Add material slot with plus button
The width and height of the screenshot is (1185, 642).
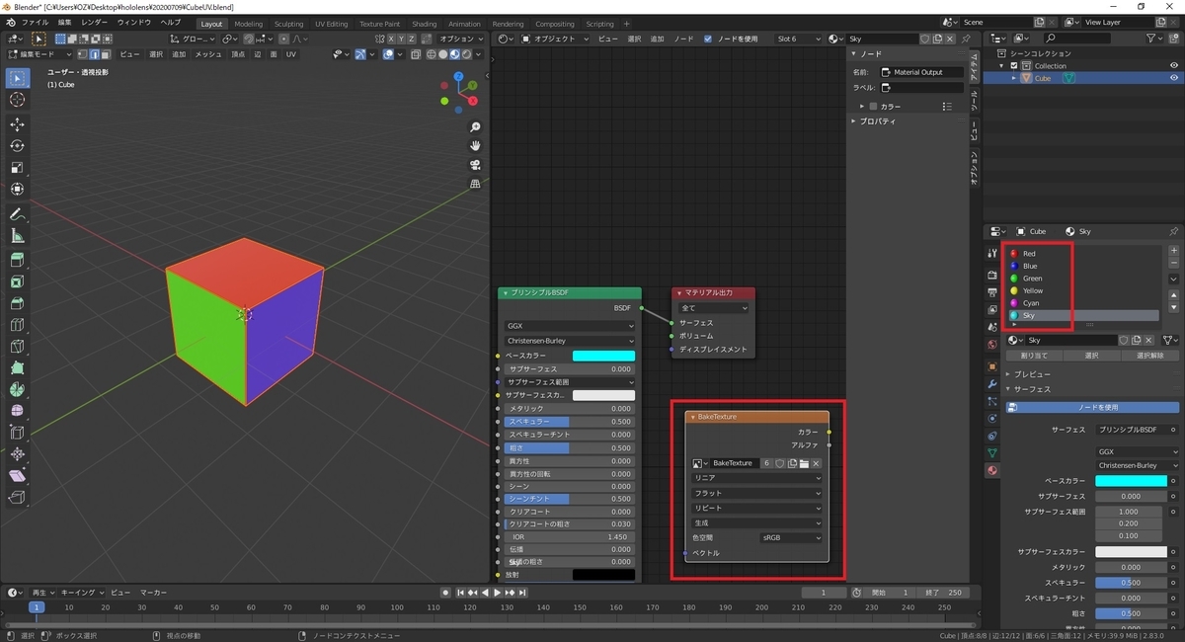click(1173, 251)
